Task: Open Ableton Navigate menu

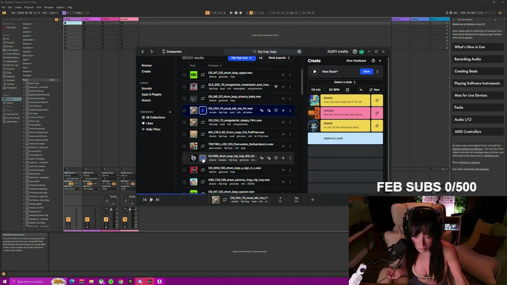Action: (x=48, y=7)
